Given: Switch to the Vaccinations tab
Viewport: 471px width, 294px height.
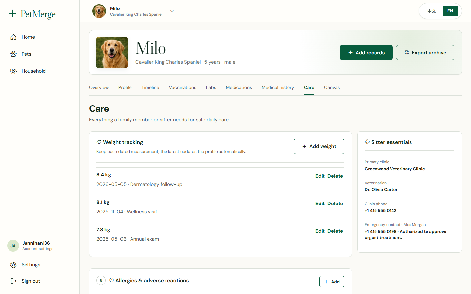Looking at the screenshot, I should click(183, 87).
